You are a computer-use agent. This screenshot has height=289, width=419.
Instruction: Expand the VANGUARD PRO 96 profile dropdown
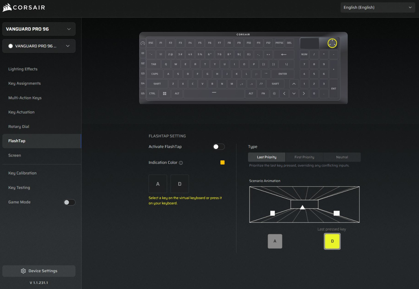pyautogui.click(x=39, y=46)
